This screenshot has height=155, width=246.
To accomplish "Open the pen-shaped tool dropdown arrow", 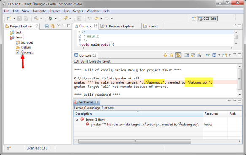I will (70, 19).
